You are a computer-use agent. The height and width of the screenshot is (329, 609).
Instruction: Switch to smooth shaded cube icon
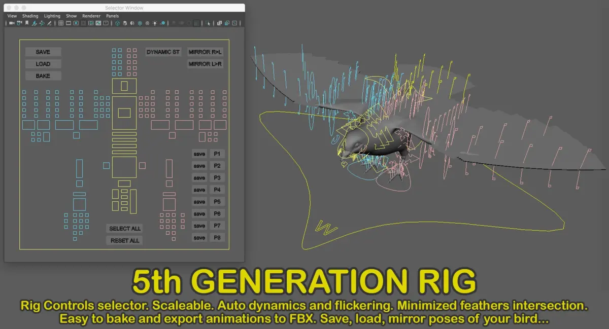[125, 23]
